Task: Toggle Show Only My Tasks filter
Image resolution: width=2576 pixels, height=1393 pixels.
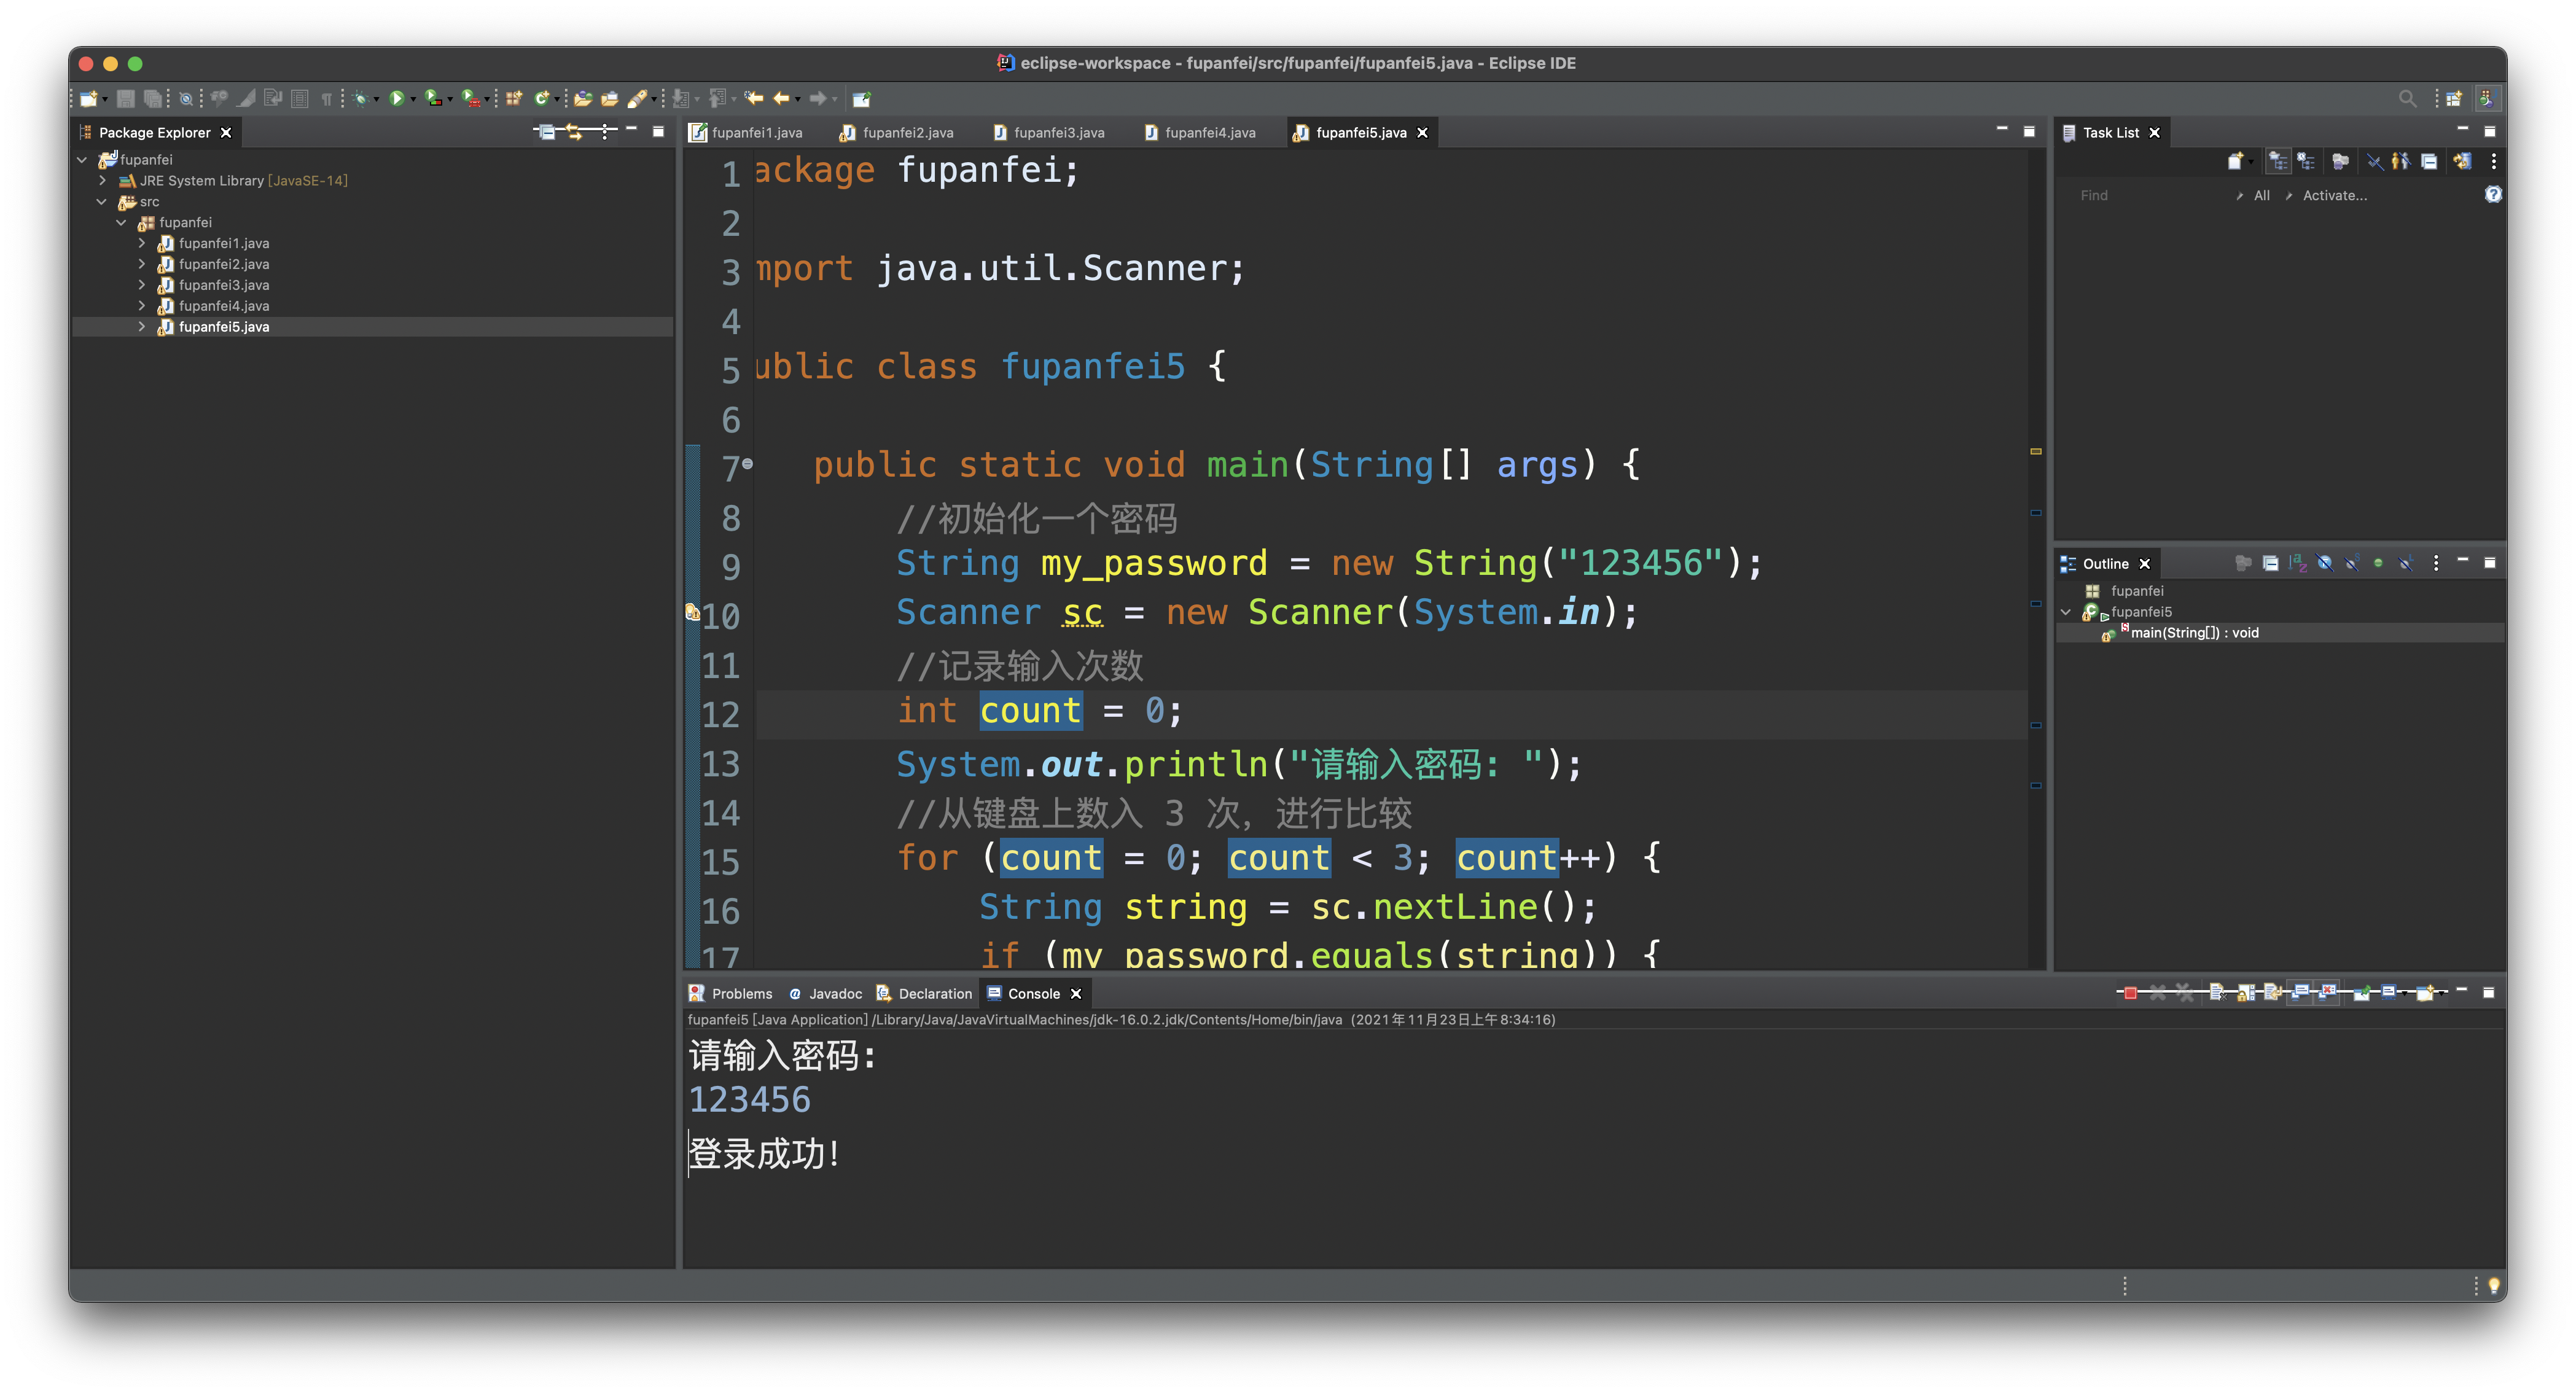Action: point(2402,161)
